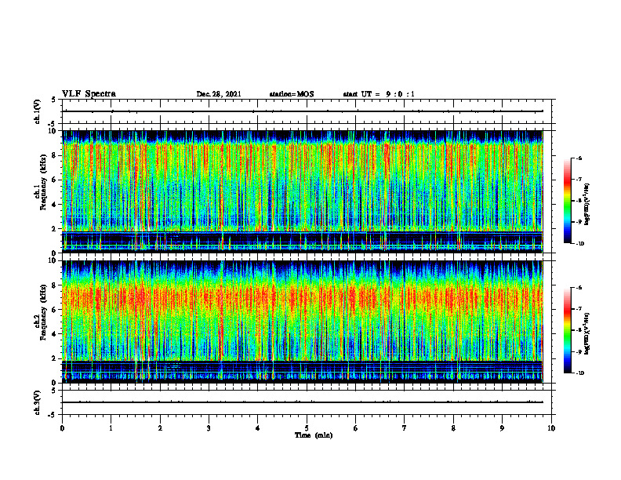The image size is (621, 480).
Task: Click the "VLF Spectra" plot title
Action: pyautogui.click(x=89, y=94)
